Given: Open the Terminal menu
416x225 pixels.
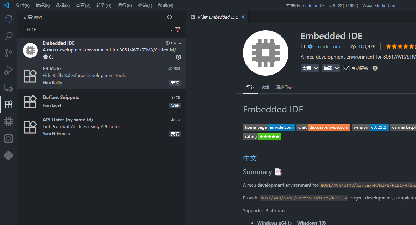Looking at the screenshot, I should pos(145,5).
